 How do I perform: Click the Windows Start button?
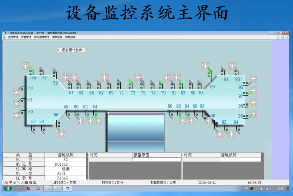tap(8, 189)
